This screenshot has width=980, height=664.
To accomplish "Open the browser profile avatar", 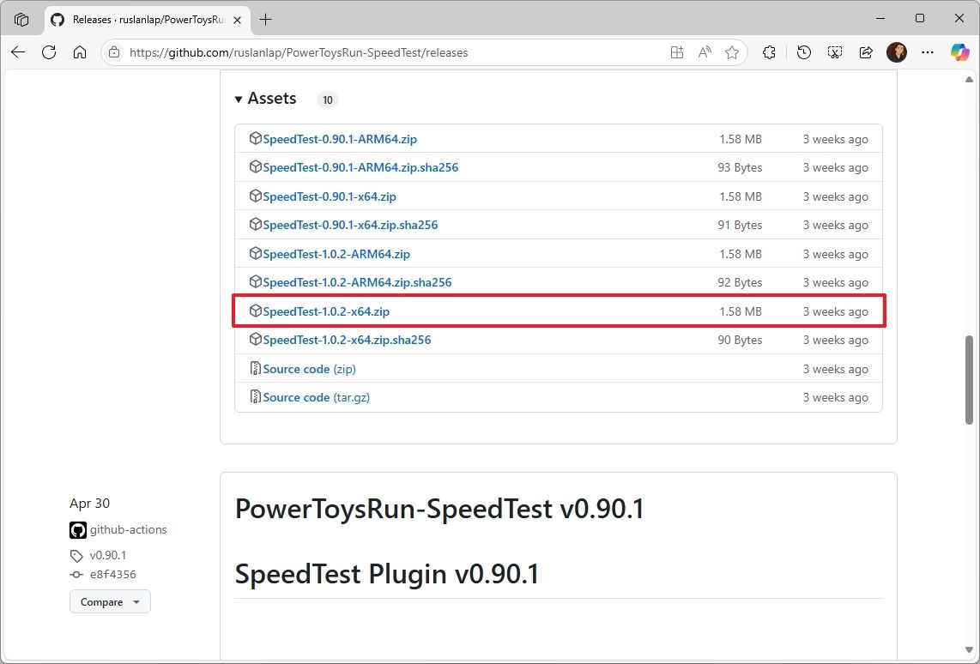I will click(897, 52).
